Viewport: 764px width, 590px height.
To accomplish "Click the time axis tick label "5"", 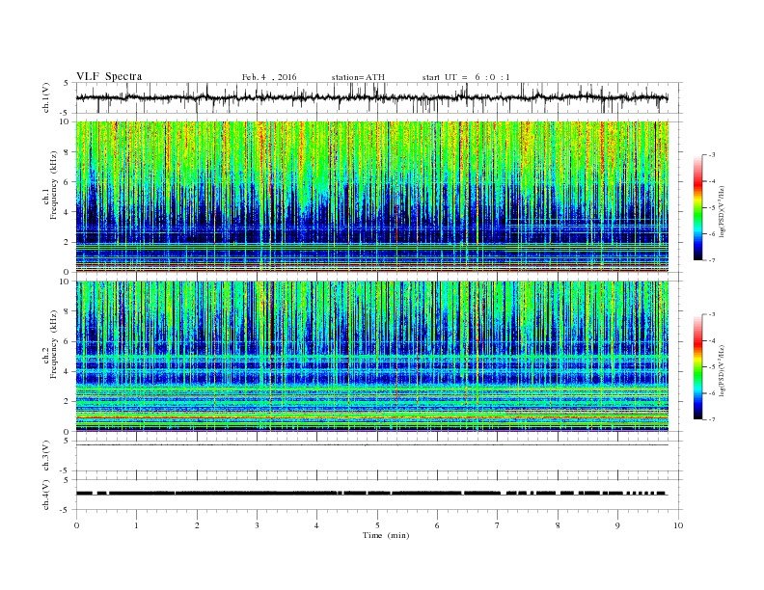I will click(x=377, y=525).
